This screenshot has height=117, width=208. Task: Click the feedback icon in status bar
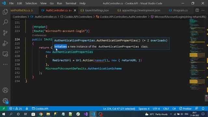pos(197,109)
